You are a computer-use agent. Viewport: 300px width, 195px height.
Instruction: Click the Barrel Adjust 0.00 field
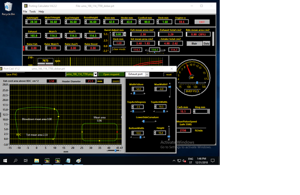119,34
